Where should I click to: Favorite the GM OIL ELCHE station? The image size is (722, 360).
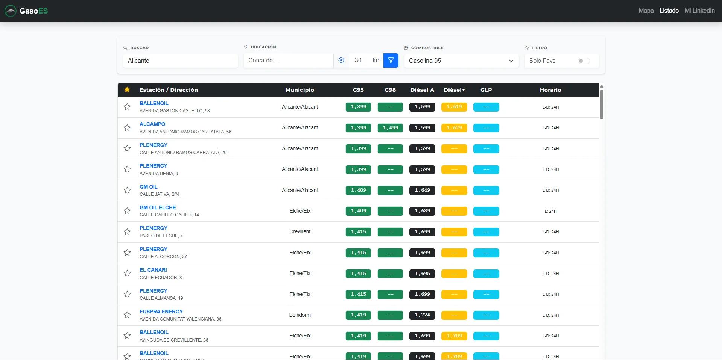pyautogui.click(x=127, y=211)
